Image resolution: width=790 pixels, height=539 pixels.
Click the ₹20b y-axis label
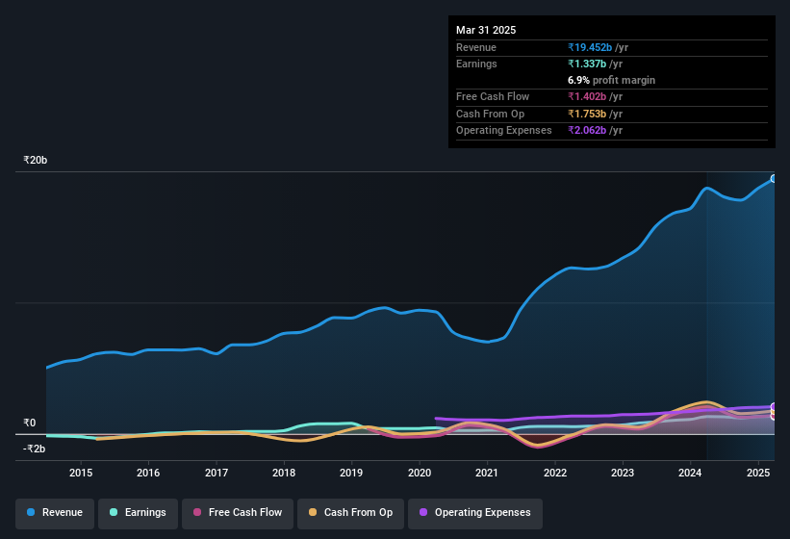36,160
